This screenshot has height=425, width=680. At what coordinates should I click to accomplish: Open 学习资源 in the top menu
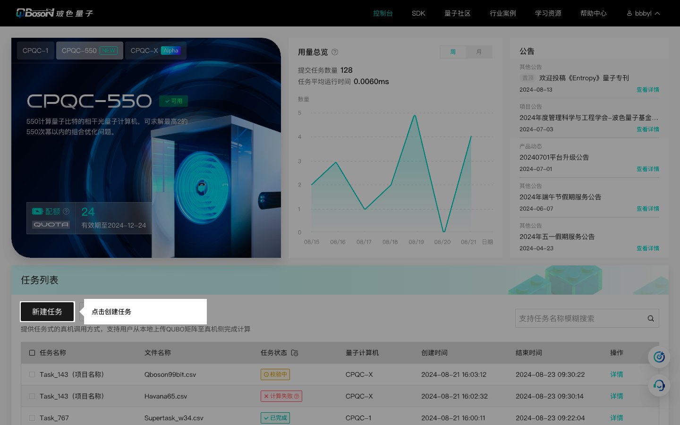tap(548, 13)
